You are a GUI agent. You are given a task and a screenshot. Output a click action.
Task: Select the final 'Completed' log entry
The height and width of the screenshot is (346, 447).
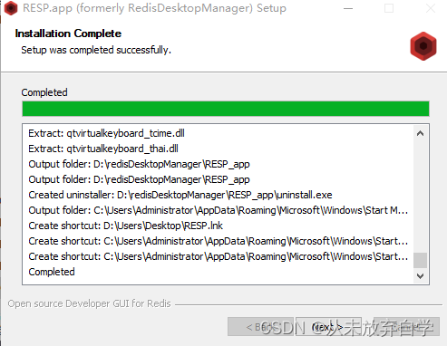52,272
